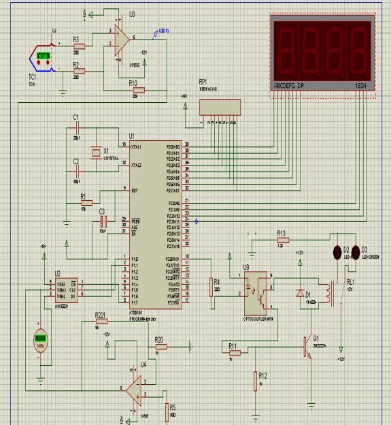The width and height of the screenshot is (391, 425).
Task: Select the U3 op-amp symbol
Action: [x=122, y=40]
